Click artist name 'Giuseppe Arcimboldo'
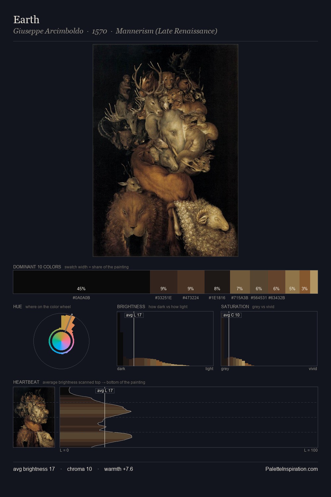The height and width of the screenshot is (497, 331). pyautogui.click(x=48, y=31)
